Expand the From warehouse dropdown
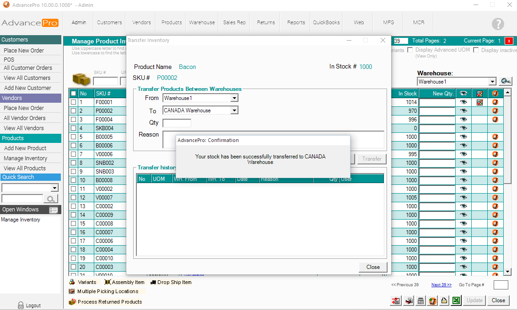This screenshot has height=310, width=517. click(234, 98)
